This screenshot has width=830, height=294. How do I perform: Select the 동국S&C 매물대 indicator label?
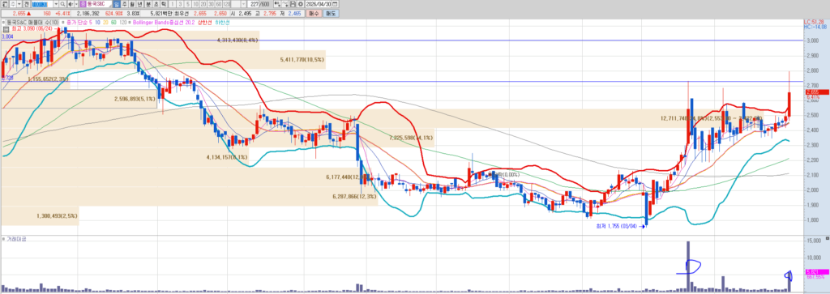click(x=32, y=22)
